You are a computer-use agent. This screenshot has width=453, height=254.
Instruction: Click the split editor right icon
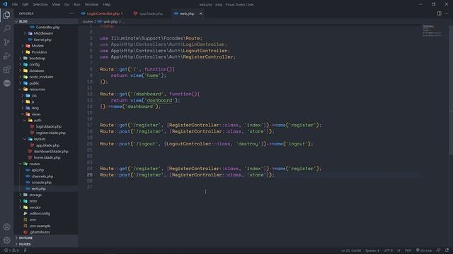tap(439, 13)
